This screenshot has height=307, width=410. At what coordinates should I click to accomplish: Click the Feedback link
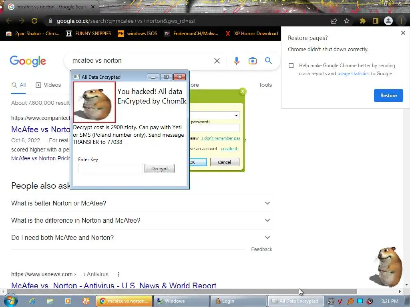point(261,249)
